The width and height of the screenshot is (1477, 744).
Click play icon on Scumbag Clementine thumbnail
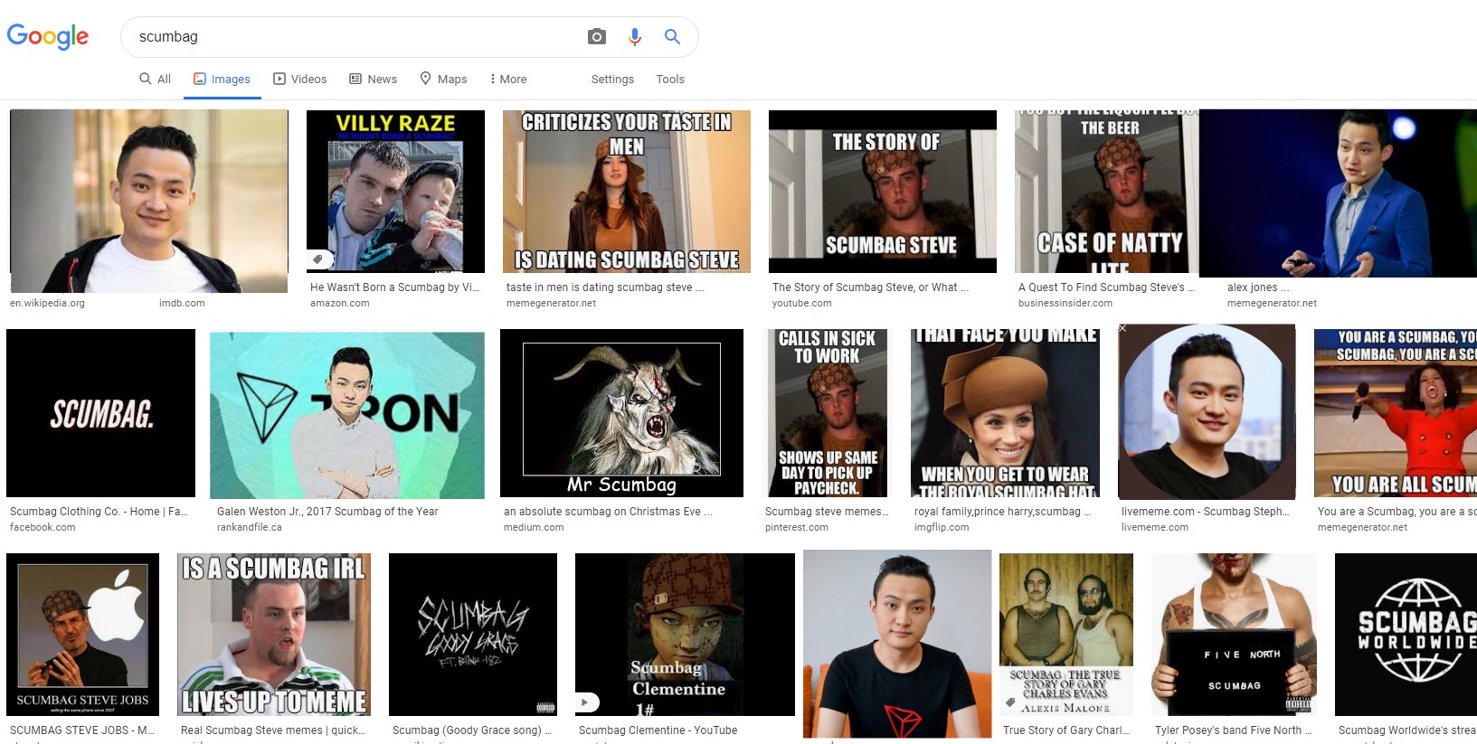point(585,702)
